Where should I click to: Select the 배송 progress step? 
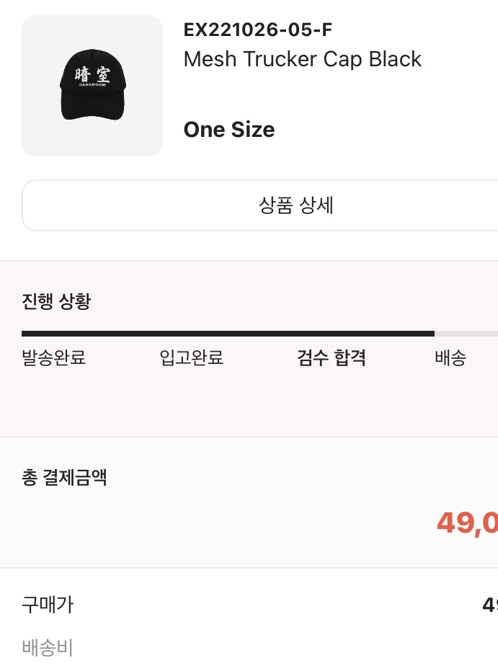(x=450, y=357)
